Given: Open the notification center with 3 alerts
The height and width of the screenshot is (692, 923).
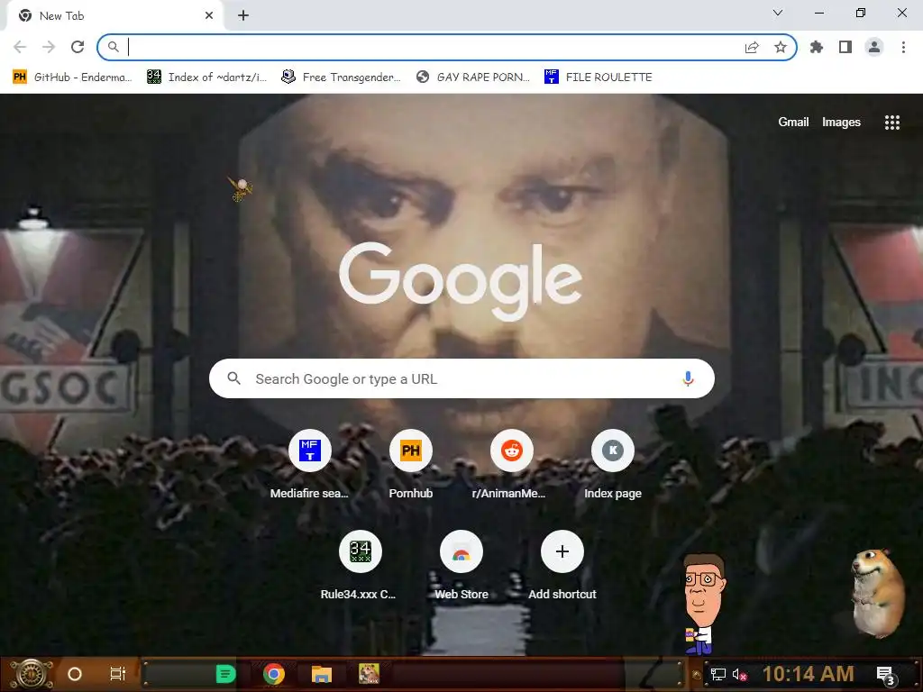Looking at the screenshot, I should [886, 675].
